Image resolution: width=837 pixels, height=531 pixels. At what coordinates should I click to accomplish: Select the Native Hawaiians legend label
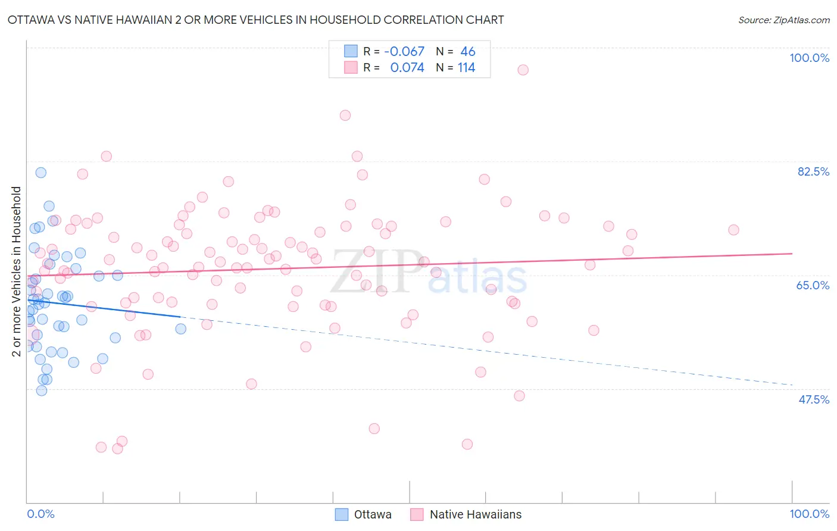point(476,514)
